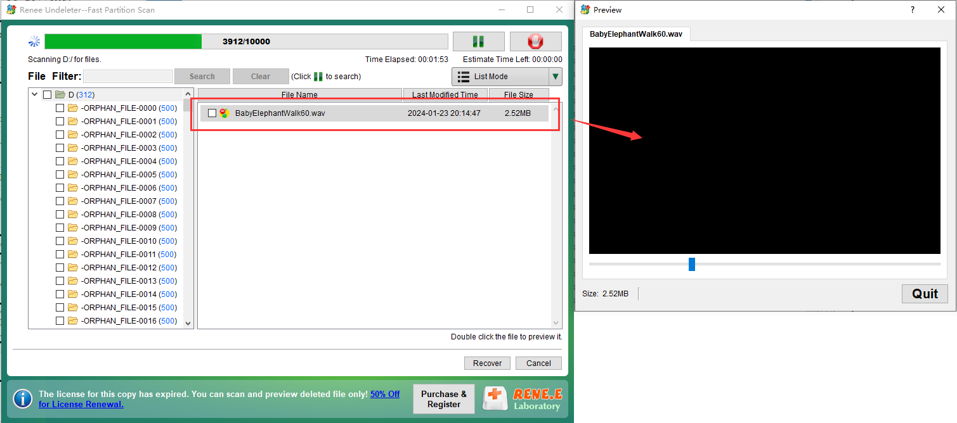Viewport: 957px width, 423px height.
Task: Click the -ORPHAN_FILE-0005 folder icon
Action: click(73, 175)
